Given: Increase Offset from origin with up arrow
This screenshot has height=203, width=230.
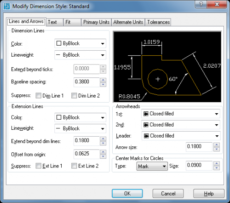Looking at the screenshot, I should (103, 152).
